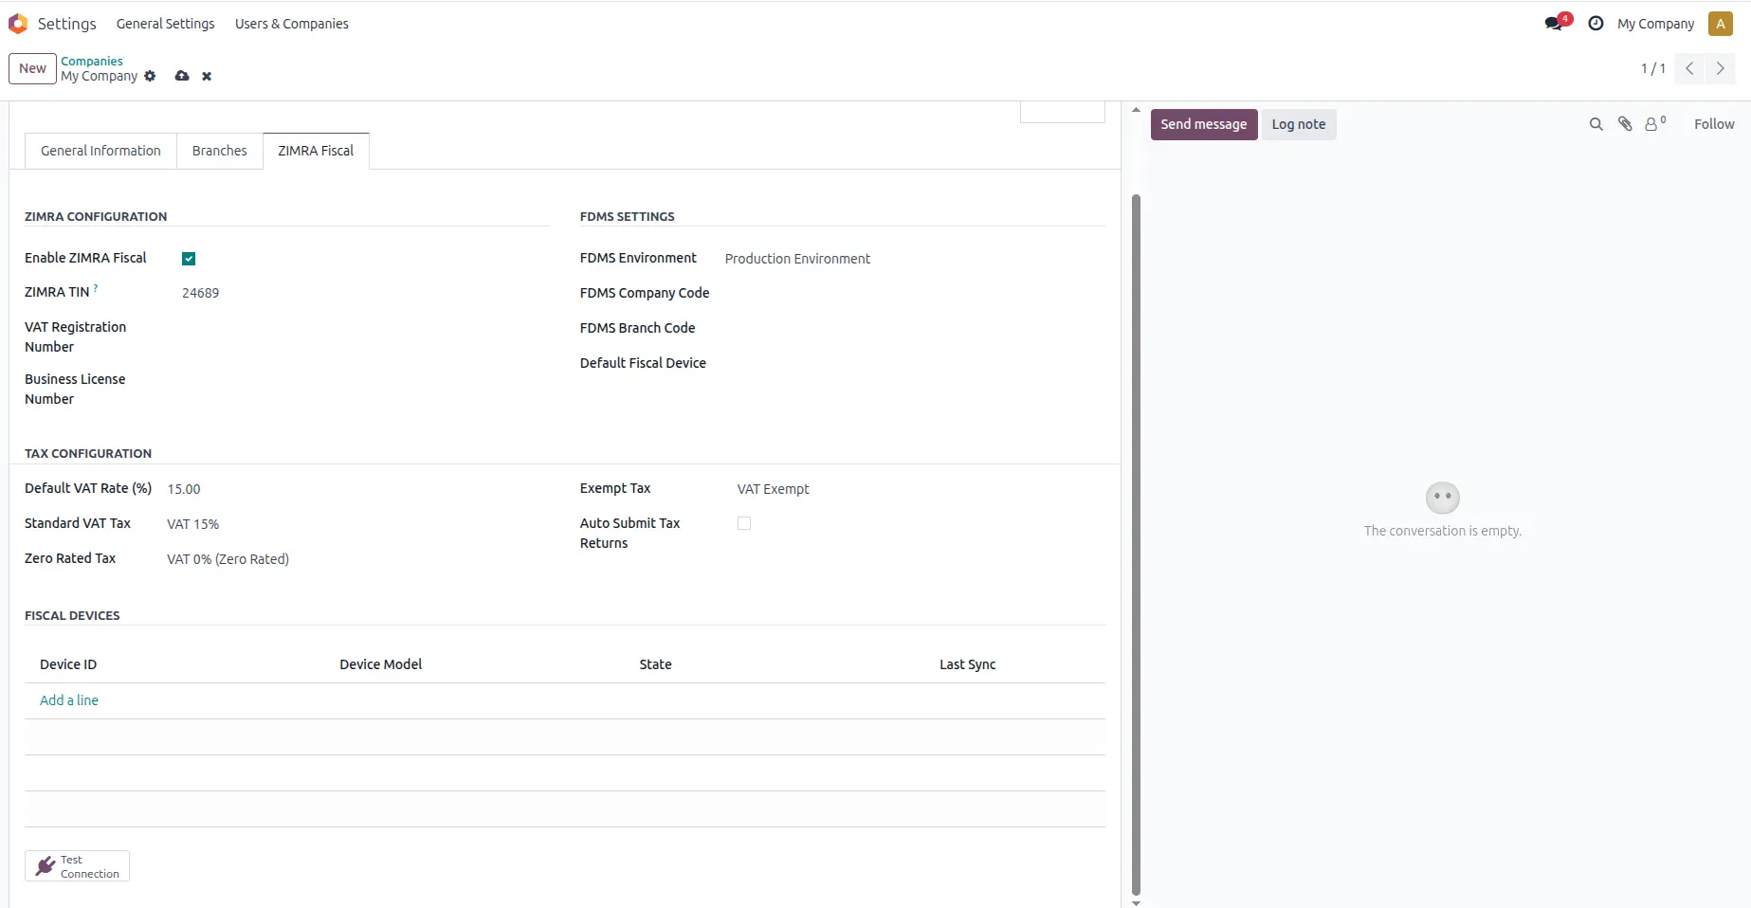The image size is (1751, 908).
Task: Switch to the General Information tab
Action: tap(100, 151)
